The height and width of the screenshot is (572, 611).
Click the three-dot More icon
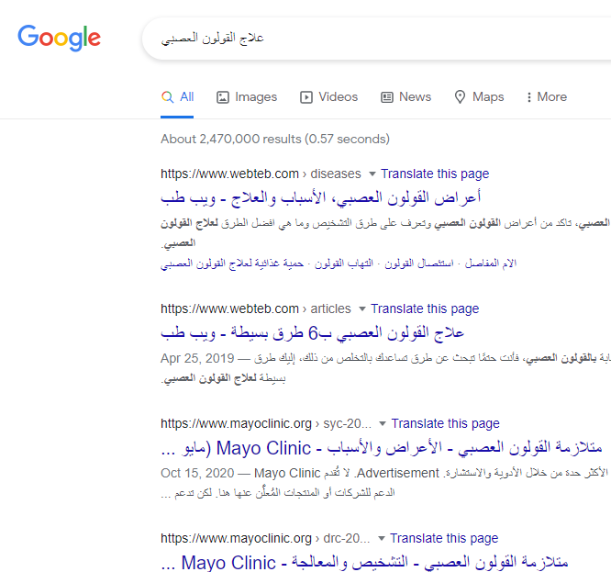click(x=528, y=97)
